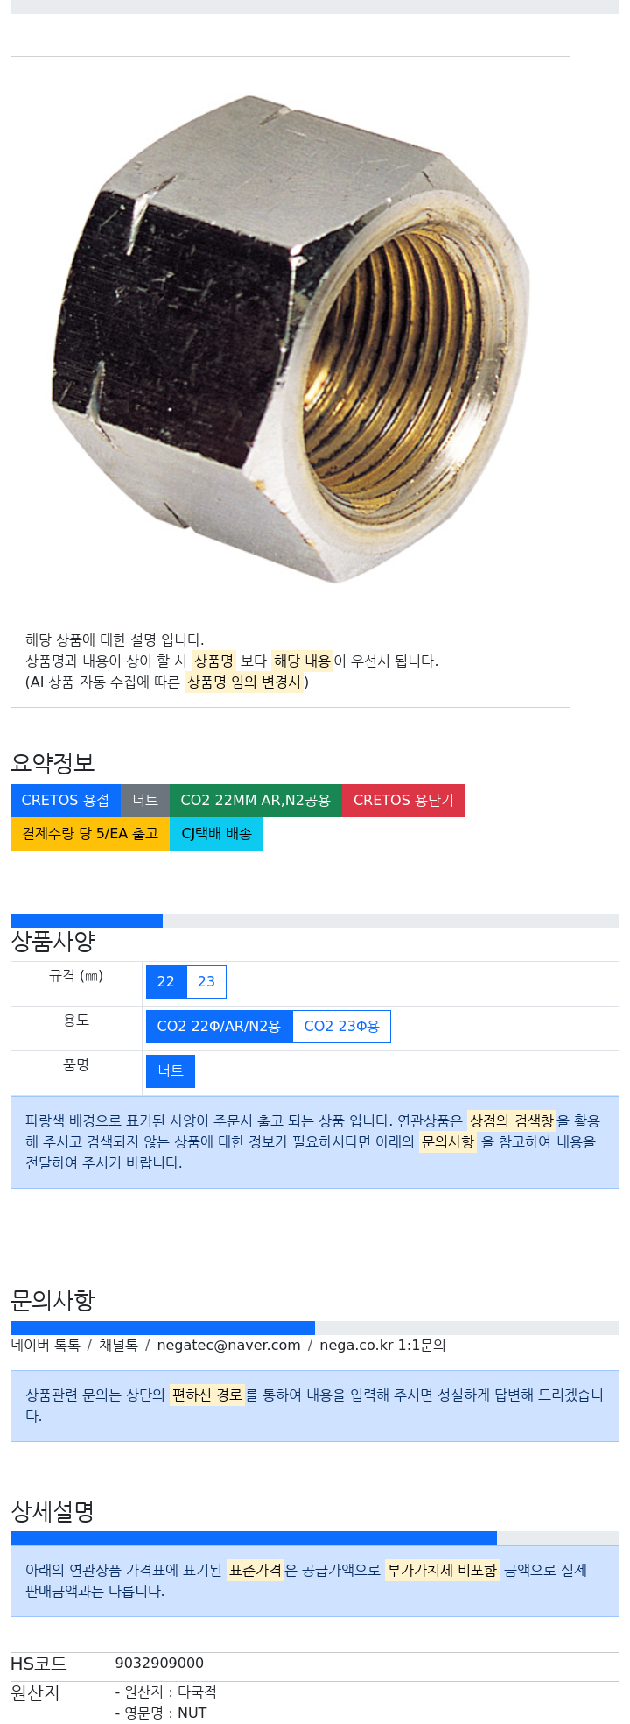630x1724 pixels.
Task: Open the 네이버 톡톡 inquiry link
Action: [45, 1346]
